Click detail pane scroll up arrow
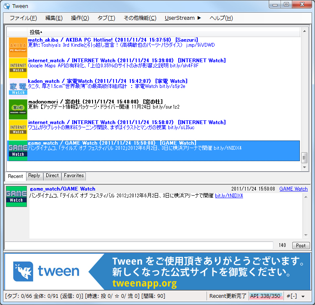The image size is (315, 305). pyautogui.click(x=306, y=197)
